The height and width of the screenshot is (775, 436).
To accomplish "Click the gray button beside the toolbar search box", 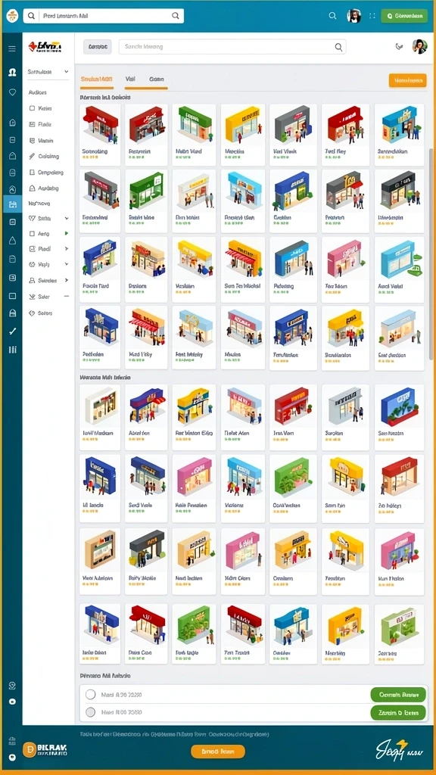I will 98,47.
